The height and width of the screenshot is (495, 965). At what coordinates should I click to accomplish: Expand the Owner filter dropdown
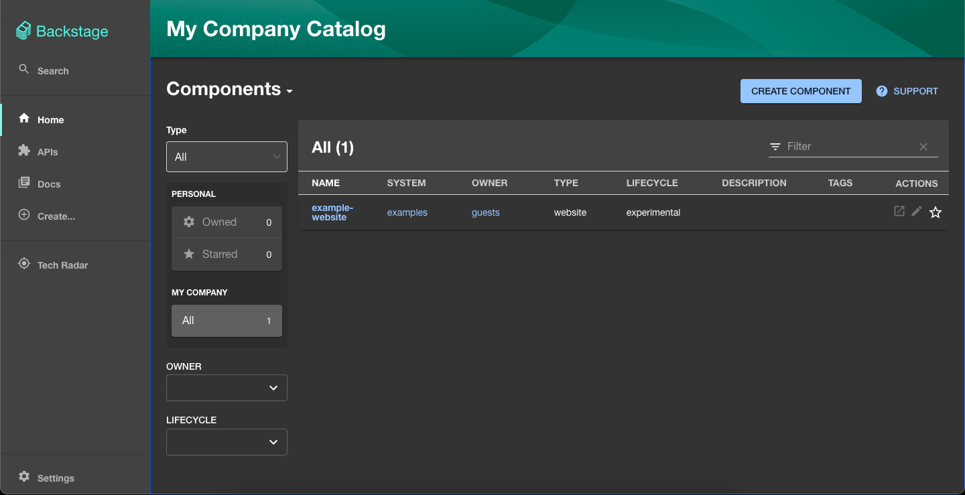pos(227,388)
